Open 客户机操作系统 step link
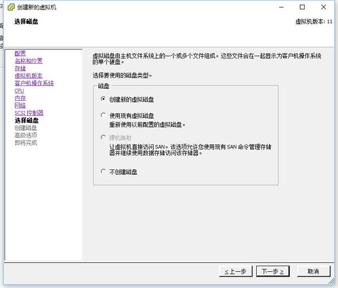The height and width of the screenshot is (288, 338). pos(34,83)
